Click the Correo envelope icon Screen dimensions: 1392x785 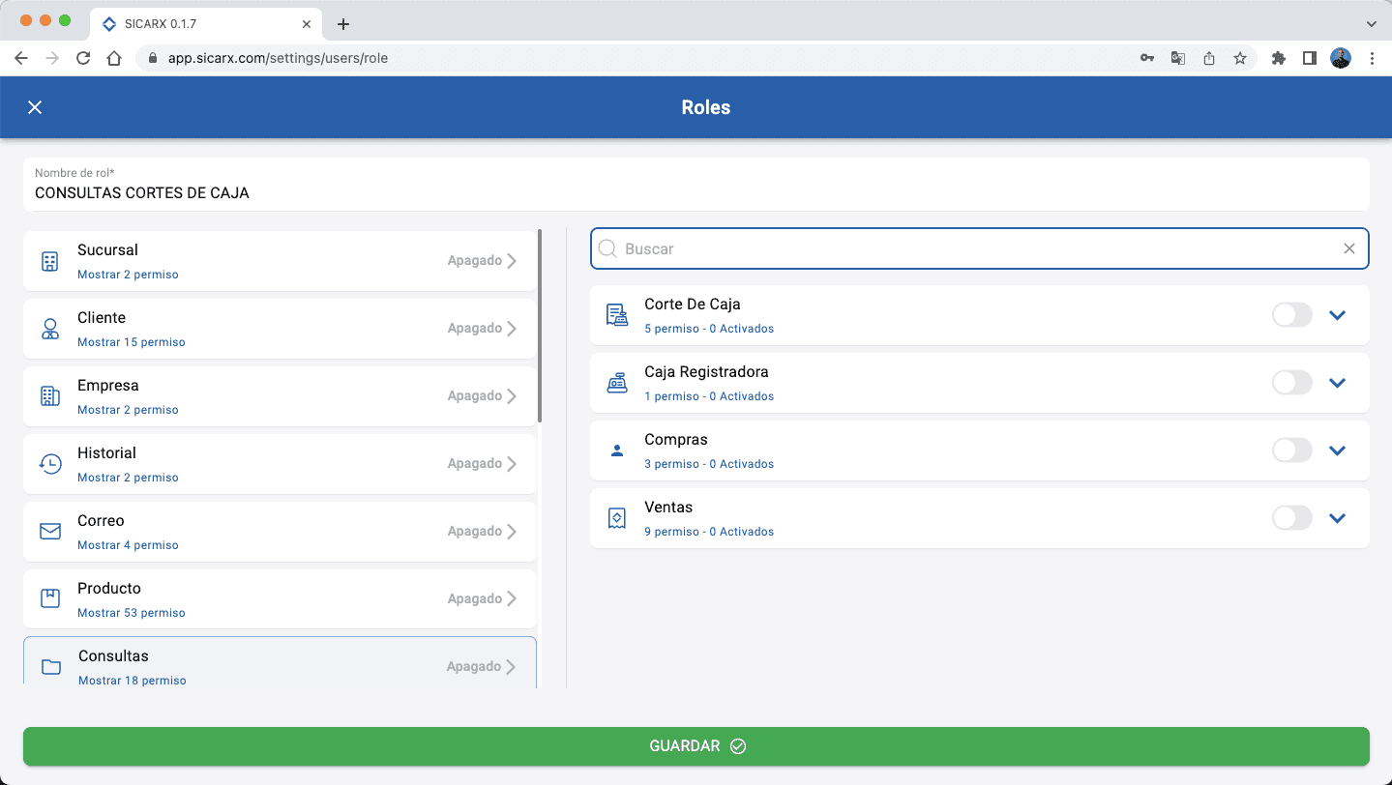pos(50,532)
